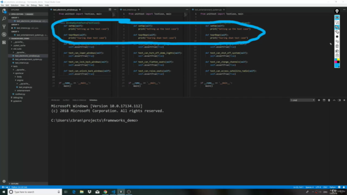This screenshot has height=195, width=347.
Task: Open the Extensions view in activity bar
Action: pos(4,42)
